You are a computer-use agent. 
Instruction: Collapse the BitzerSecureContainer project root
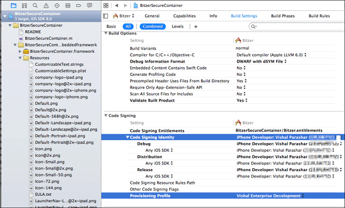click(x=5, y=16)
